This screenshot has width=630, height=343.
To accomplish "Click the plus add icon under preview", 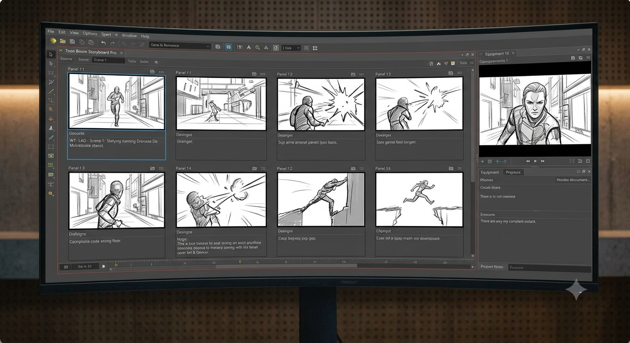I will [482, 162].
